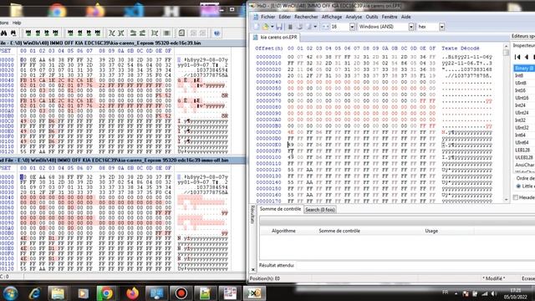
Task: Click the * Modifié * status bar entry
Action: (493, 278)
